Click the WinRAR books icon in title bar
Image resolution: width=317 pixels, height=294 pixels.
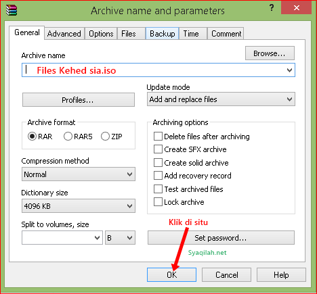(x=12, y=10)
